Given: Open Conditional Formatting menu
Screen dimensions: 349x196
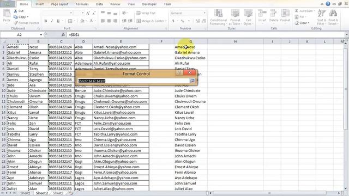Looking at the screenshot, I should click(218, 17).
